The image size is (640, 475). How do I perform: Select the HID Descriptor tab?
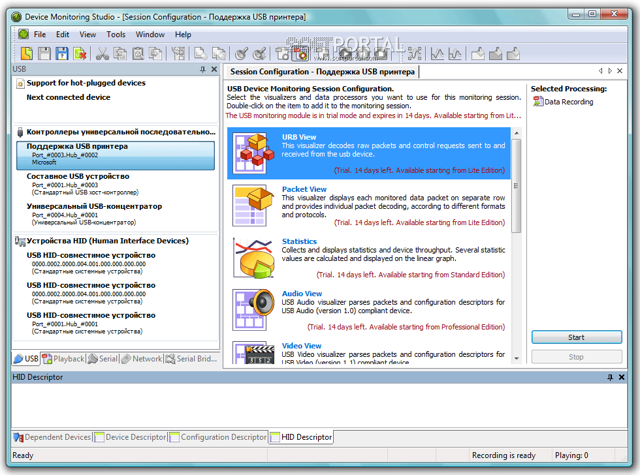301,437
